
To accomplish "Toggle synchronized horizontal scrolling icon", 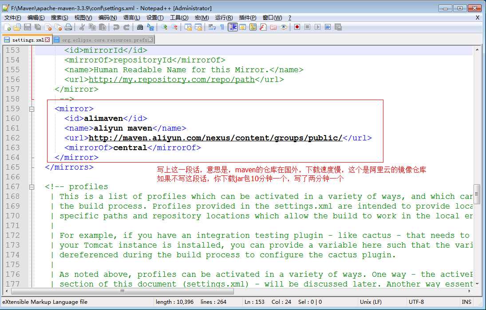I will coord(198,27).
